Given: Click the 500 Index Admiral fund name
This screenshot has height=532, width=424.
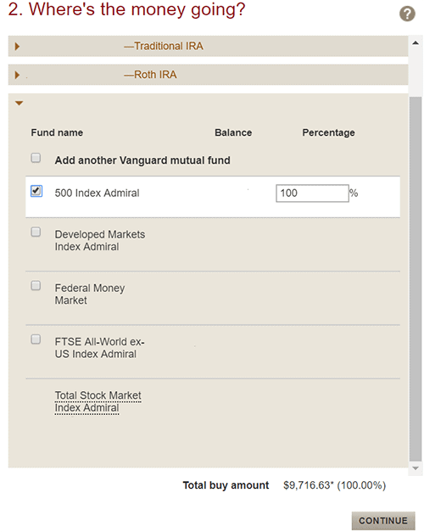Looking at the screenshot, I should (97, 193).
